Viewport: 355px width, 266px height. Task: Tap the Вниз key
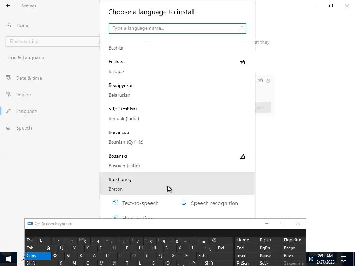[294, 256]
